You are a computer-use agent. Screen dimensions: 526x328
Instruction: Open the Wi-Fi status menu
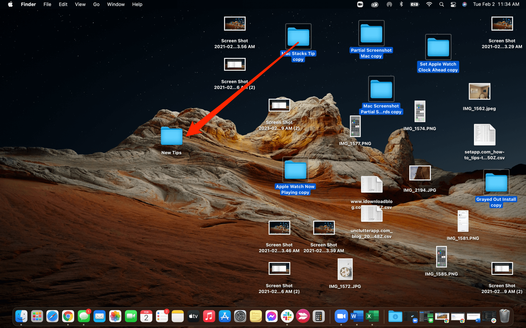(429, 4)
